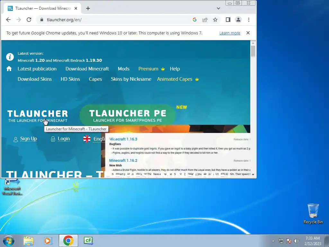Viewport: 329px width, 247px height.
Task: Click the TLauncher logo
Action: 38,116
